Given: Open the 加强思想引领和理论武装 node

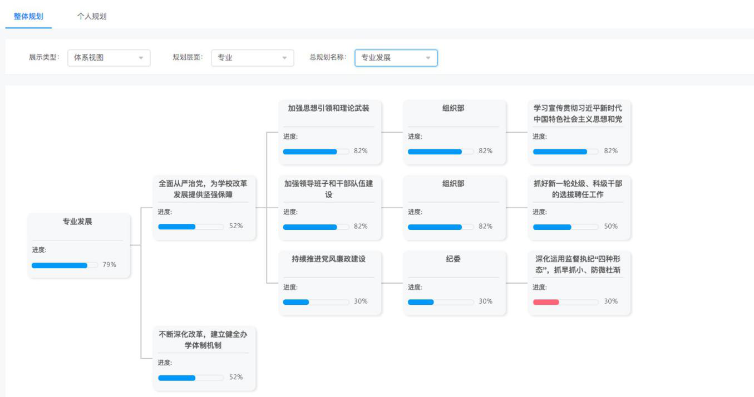Looking at the screenshot, I should tap(329, 132).
